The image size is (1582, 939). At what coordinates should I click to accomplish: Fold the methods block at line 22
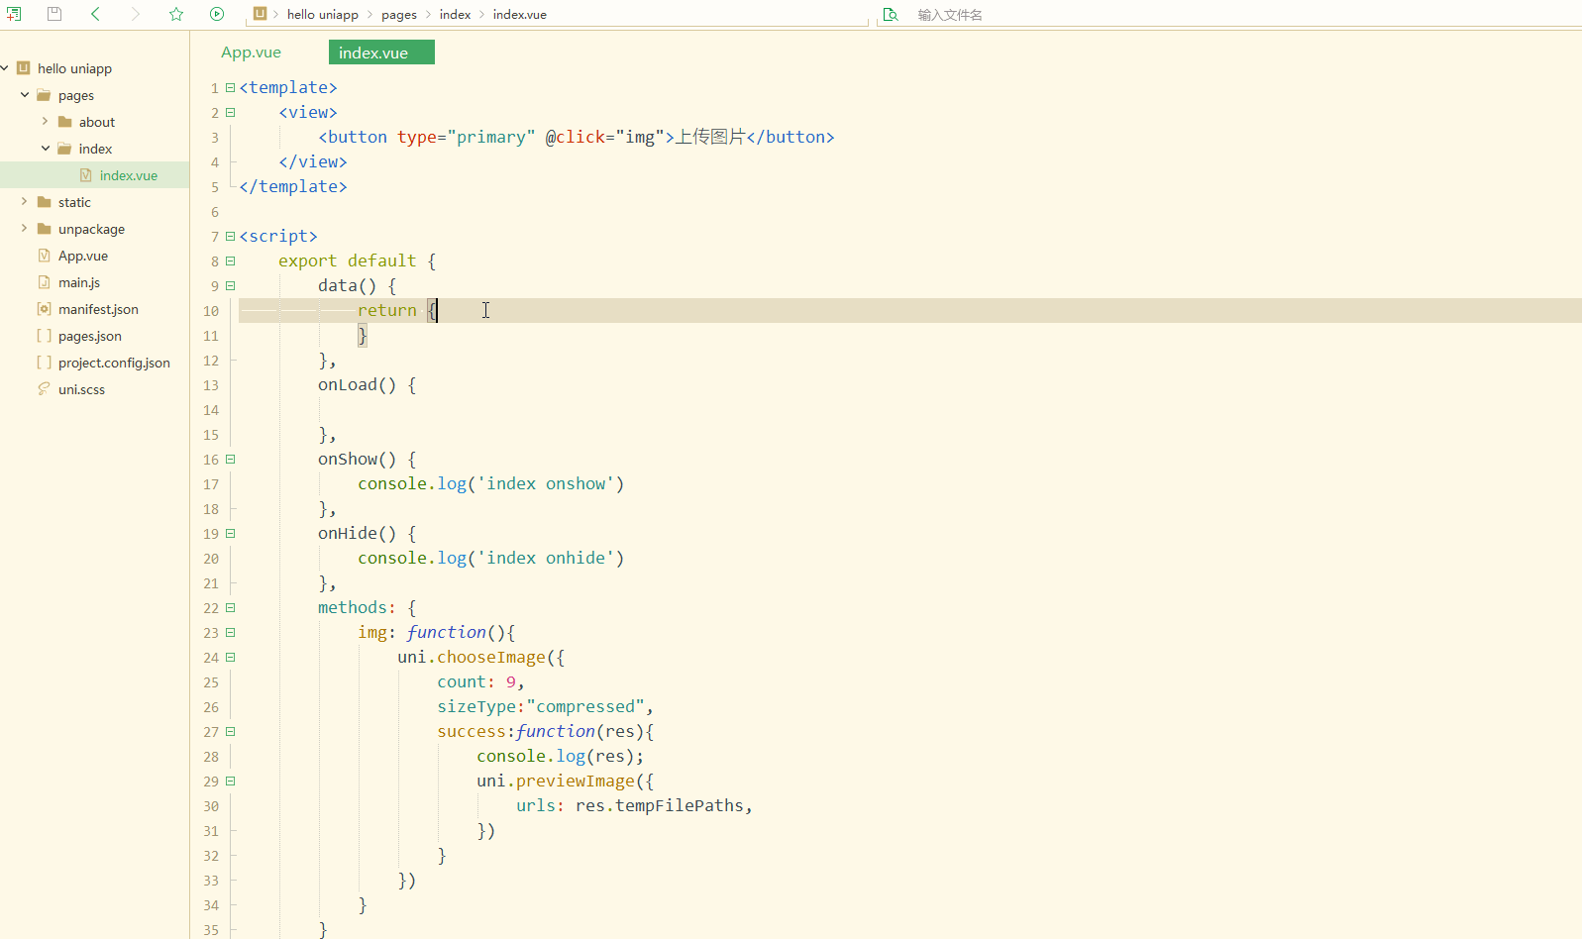click(x=231, y=607)
